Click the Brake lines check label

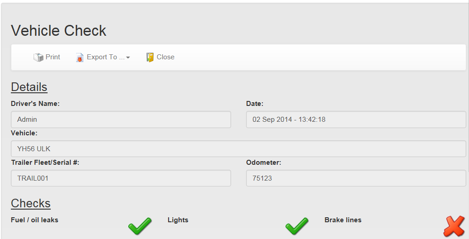(343, 220)
